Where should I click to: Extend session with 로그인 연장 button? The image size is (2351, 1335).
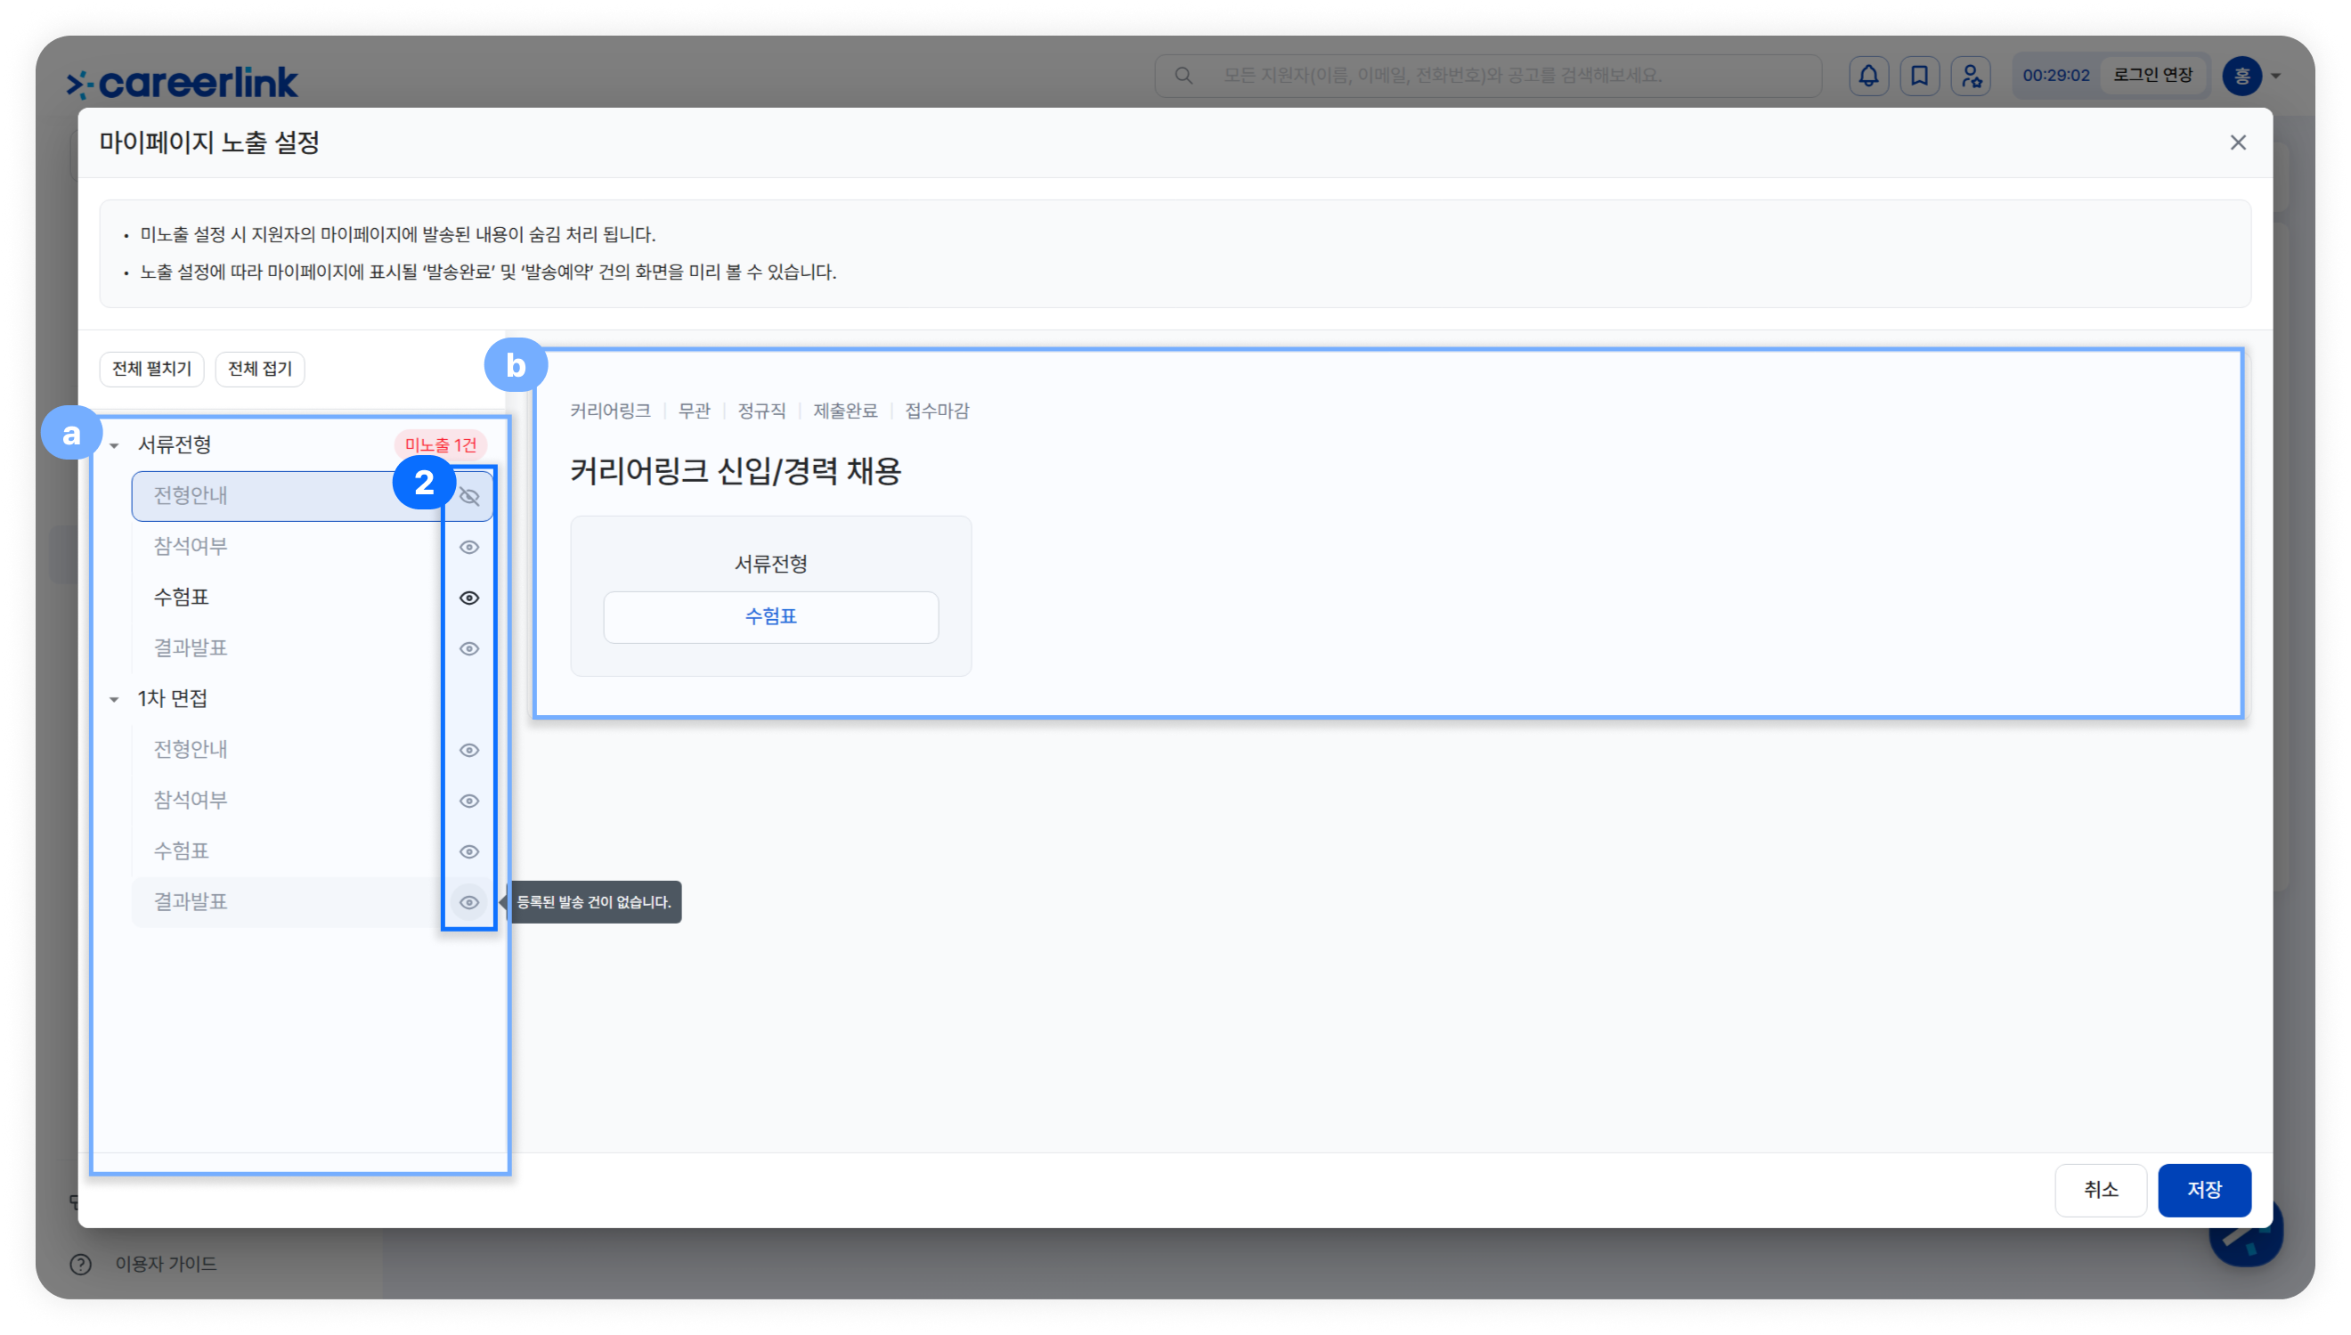click(x=2152, y=75)
